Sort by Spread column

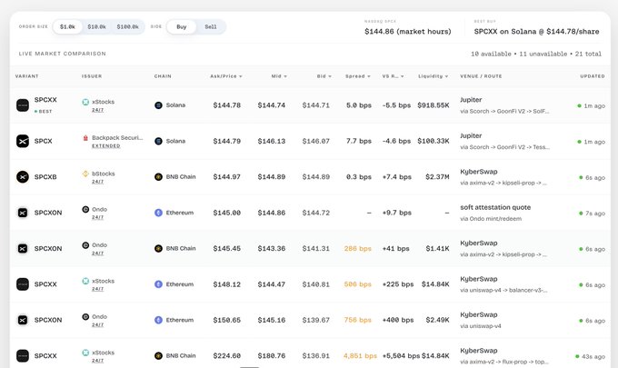pyautogui.click(x=358, y=76)
